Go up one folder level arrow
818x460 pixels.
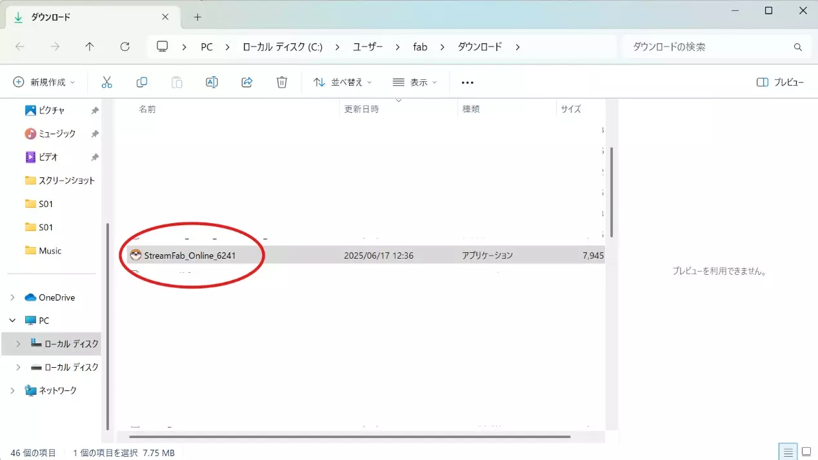coord(90,46)
